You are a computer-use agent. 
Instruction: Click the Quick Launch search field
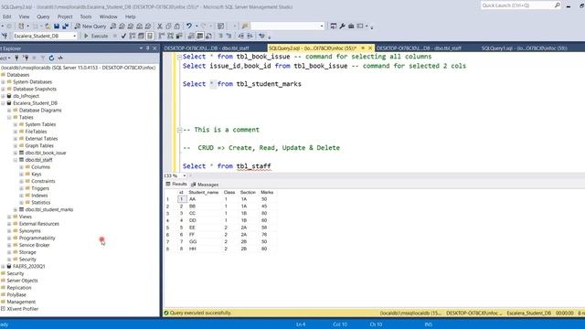tap(520, 5)
